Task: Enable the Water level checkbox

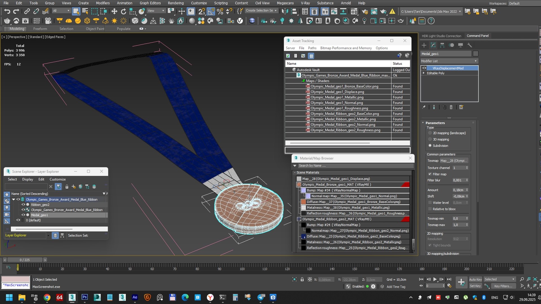Action: (430, 203)
